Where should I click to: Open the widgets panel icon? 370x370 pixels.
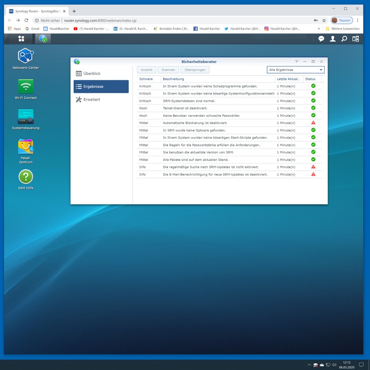click(x=356, y=39)
